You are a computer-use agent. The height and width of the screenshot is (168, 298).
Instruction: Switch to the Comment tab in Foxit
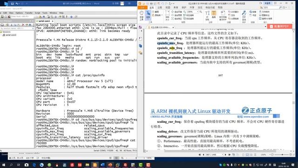pos(160,7)
